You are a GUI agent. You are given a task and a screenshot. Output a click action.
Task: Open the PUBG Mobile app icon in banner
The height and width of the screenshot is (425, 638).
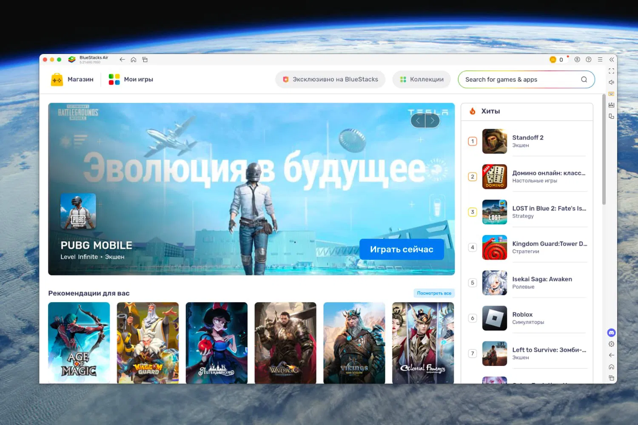(78, 211)
